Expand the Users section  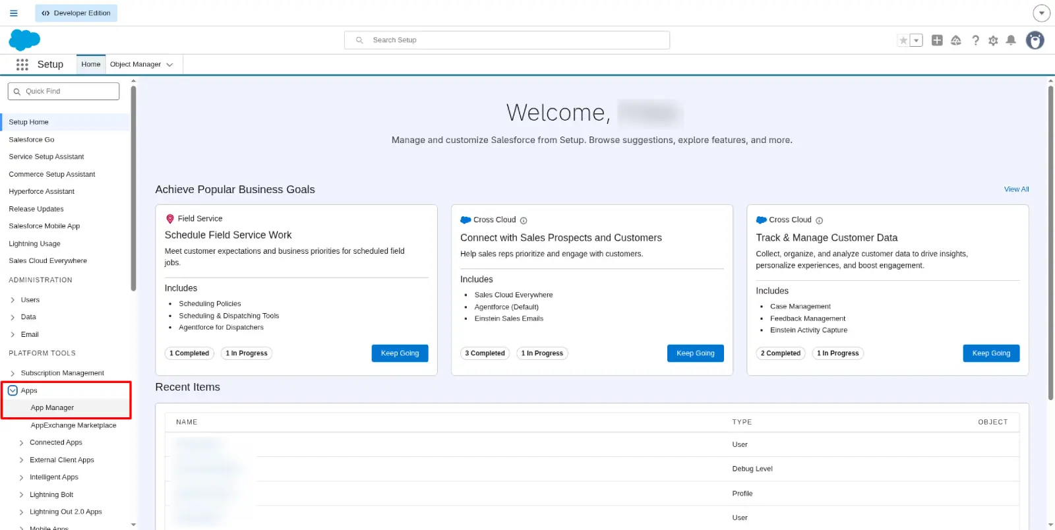[x=13, y=300]
